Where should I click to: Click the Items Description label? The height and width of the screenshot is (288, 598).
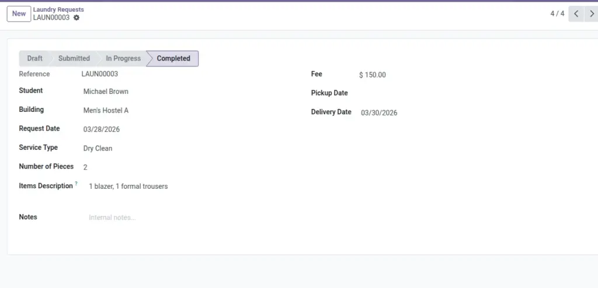pyautogui.click(x=46, y=186)
